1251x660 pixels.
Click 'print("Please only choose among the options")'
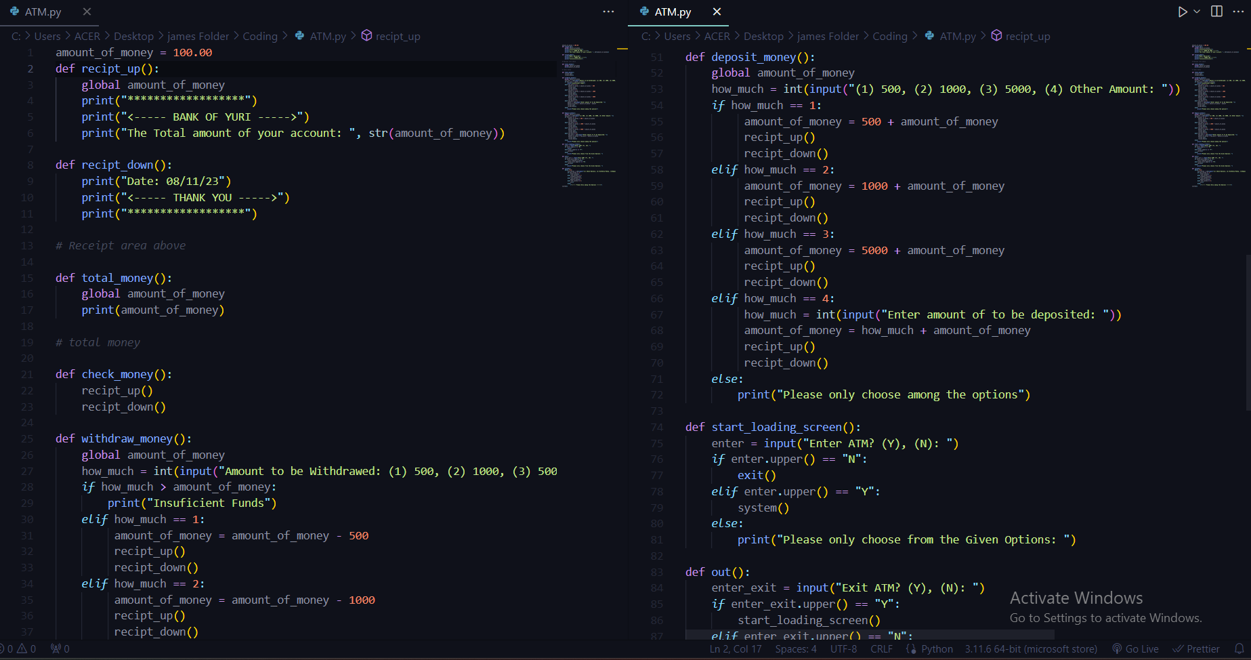tap(884, 394)
